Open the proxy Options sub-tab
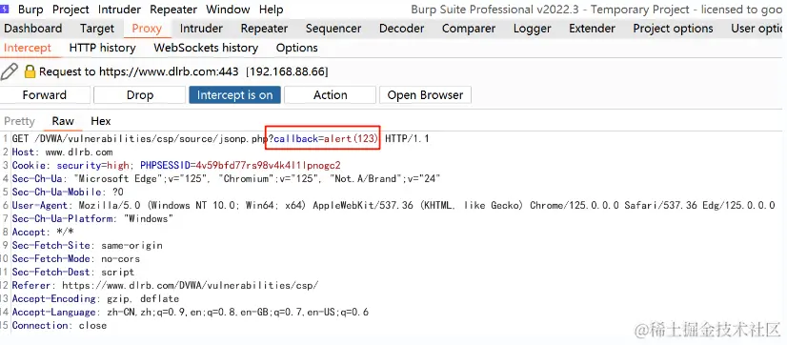Viewport: 787px width, 345px height. tap(296, 48)
